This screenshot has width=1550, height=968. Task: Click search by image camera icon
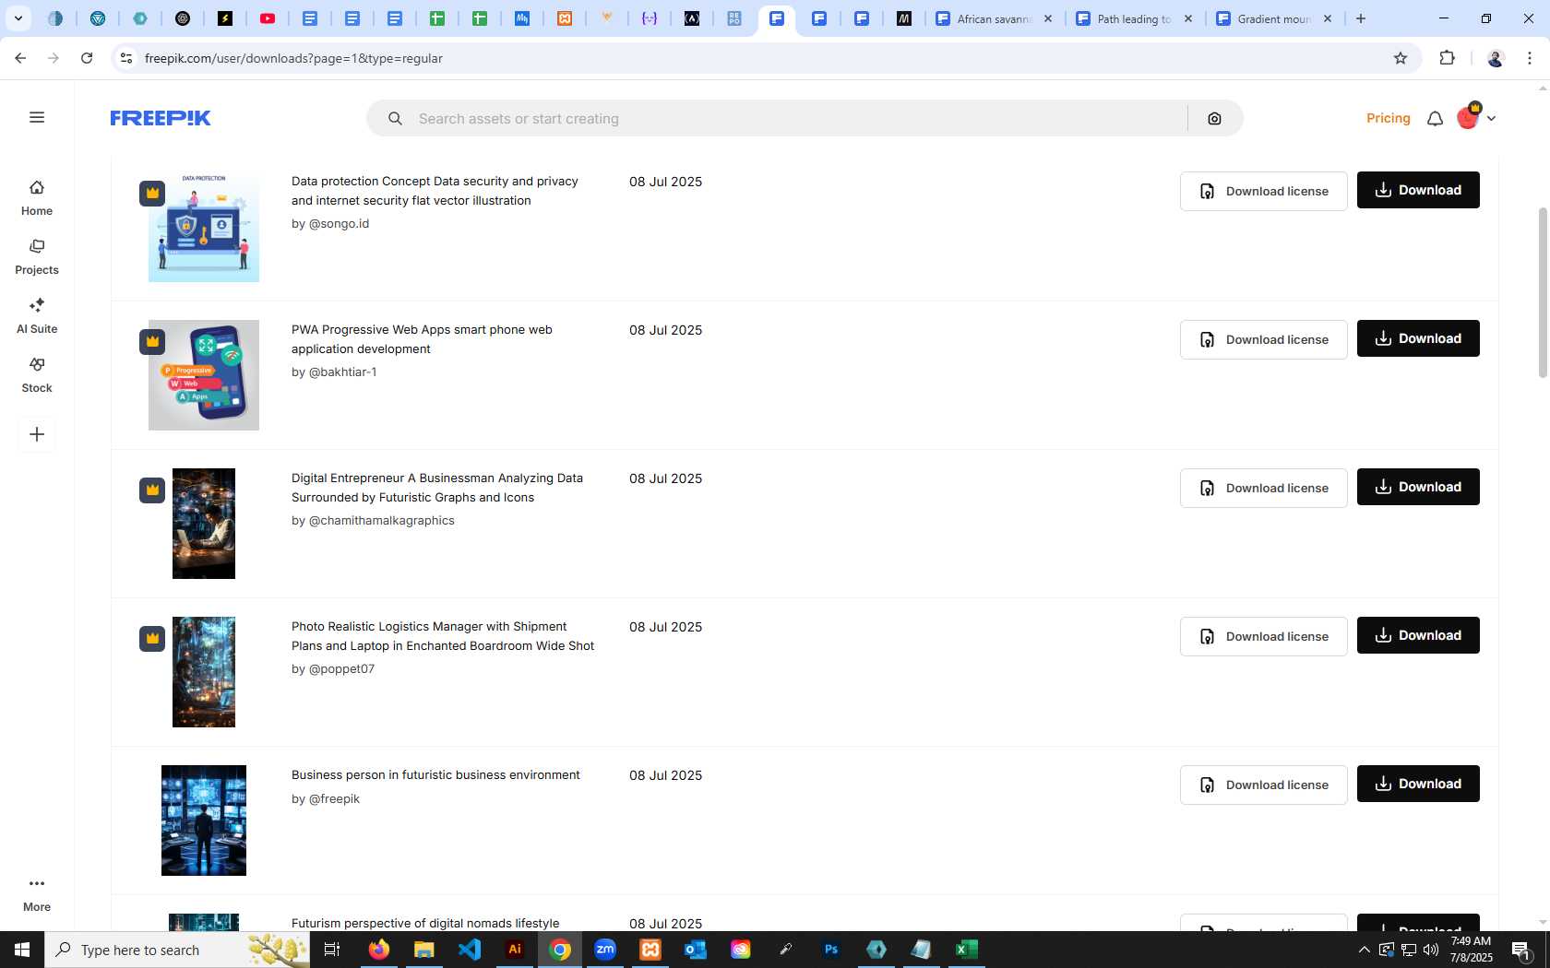(1214, 118)
